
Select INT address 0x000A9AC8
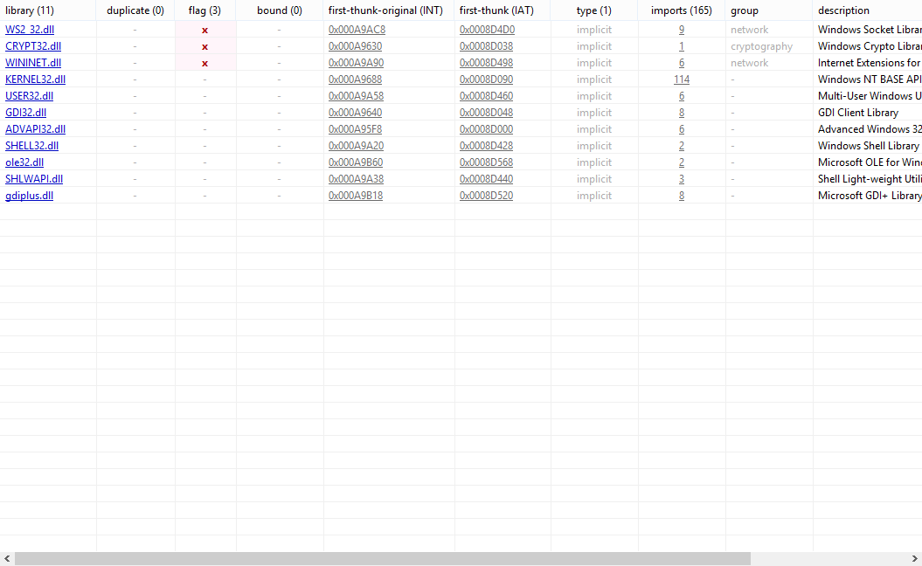point(357,30)
